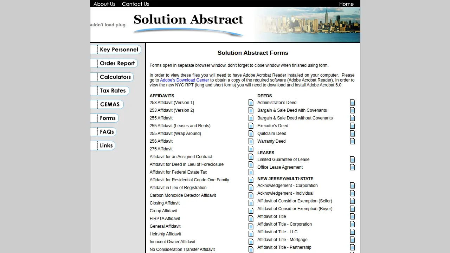This screenshot has width=450, height=253.
Task: Open the Order Report sidebar page
Action: pyautogui.click(x=114, y=63)
